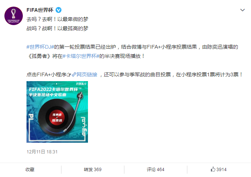Open the post timestamp 12月11日 18:31
This screenshot has width=251, height=177.
(x=42, y=152)
